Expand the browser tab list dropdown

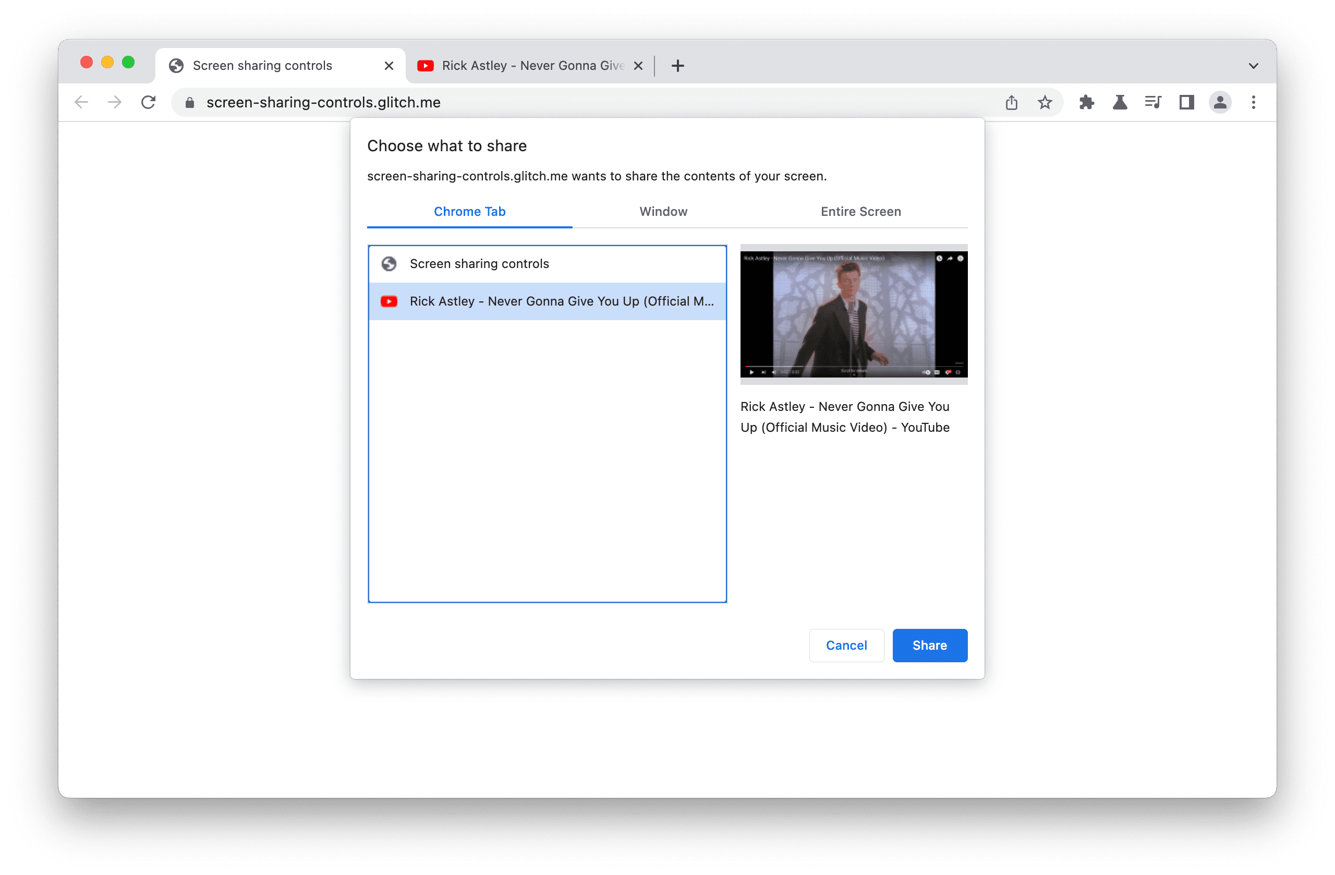point(1252,65)
